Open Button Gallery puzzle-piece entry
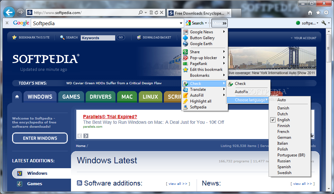Screen dimensions: 334x194 pyautogui.click(x=204, y=38)
